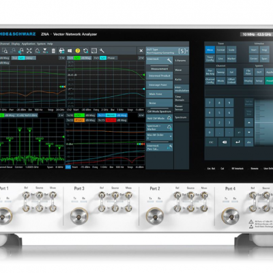This screenshot has height=273, width=273.
Task: Click the backspace key on keypad
Action: (225, 142)
